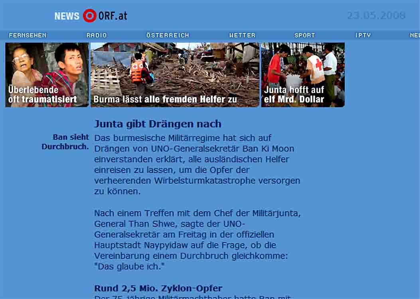Click the 'Ban sieht Durchbruch.' side label
Screen dimensions: 420x299
click(x=66, y=142)
